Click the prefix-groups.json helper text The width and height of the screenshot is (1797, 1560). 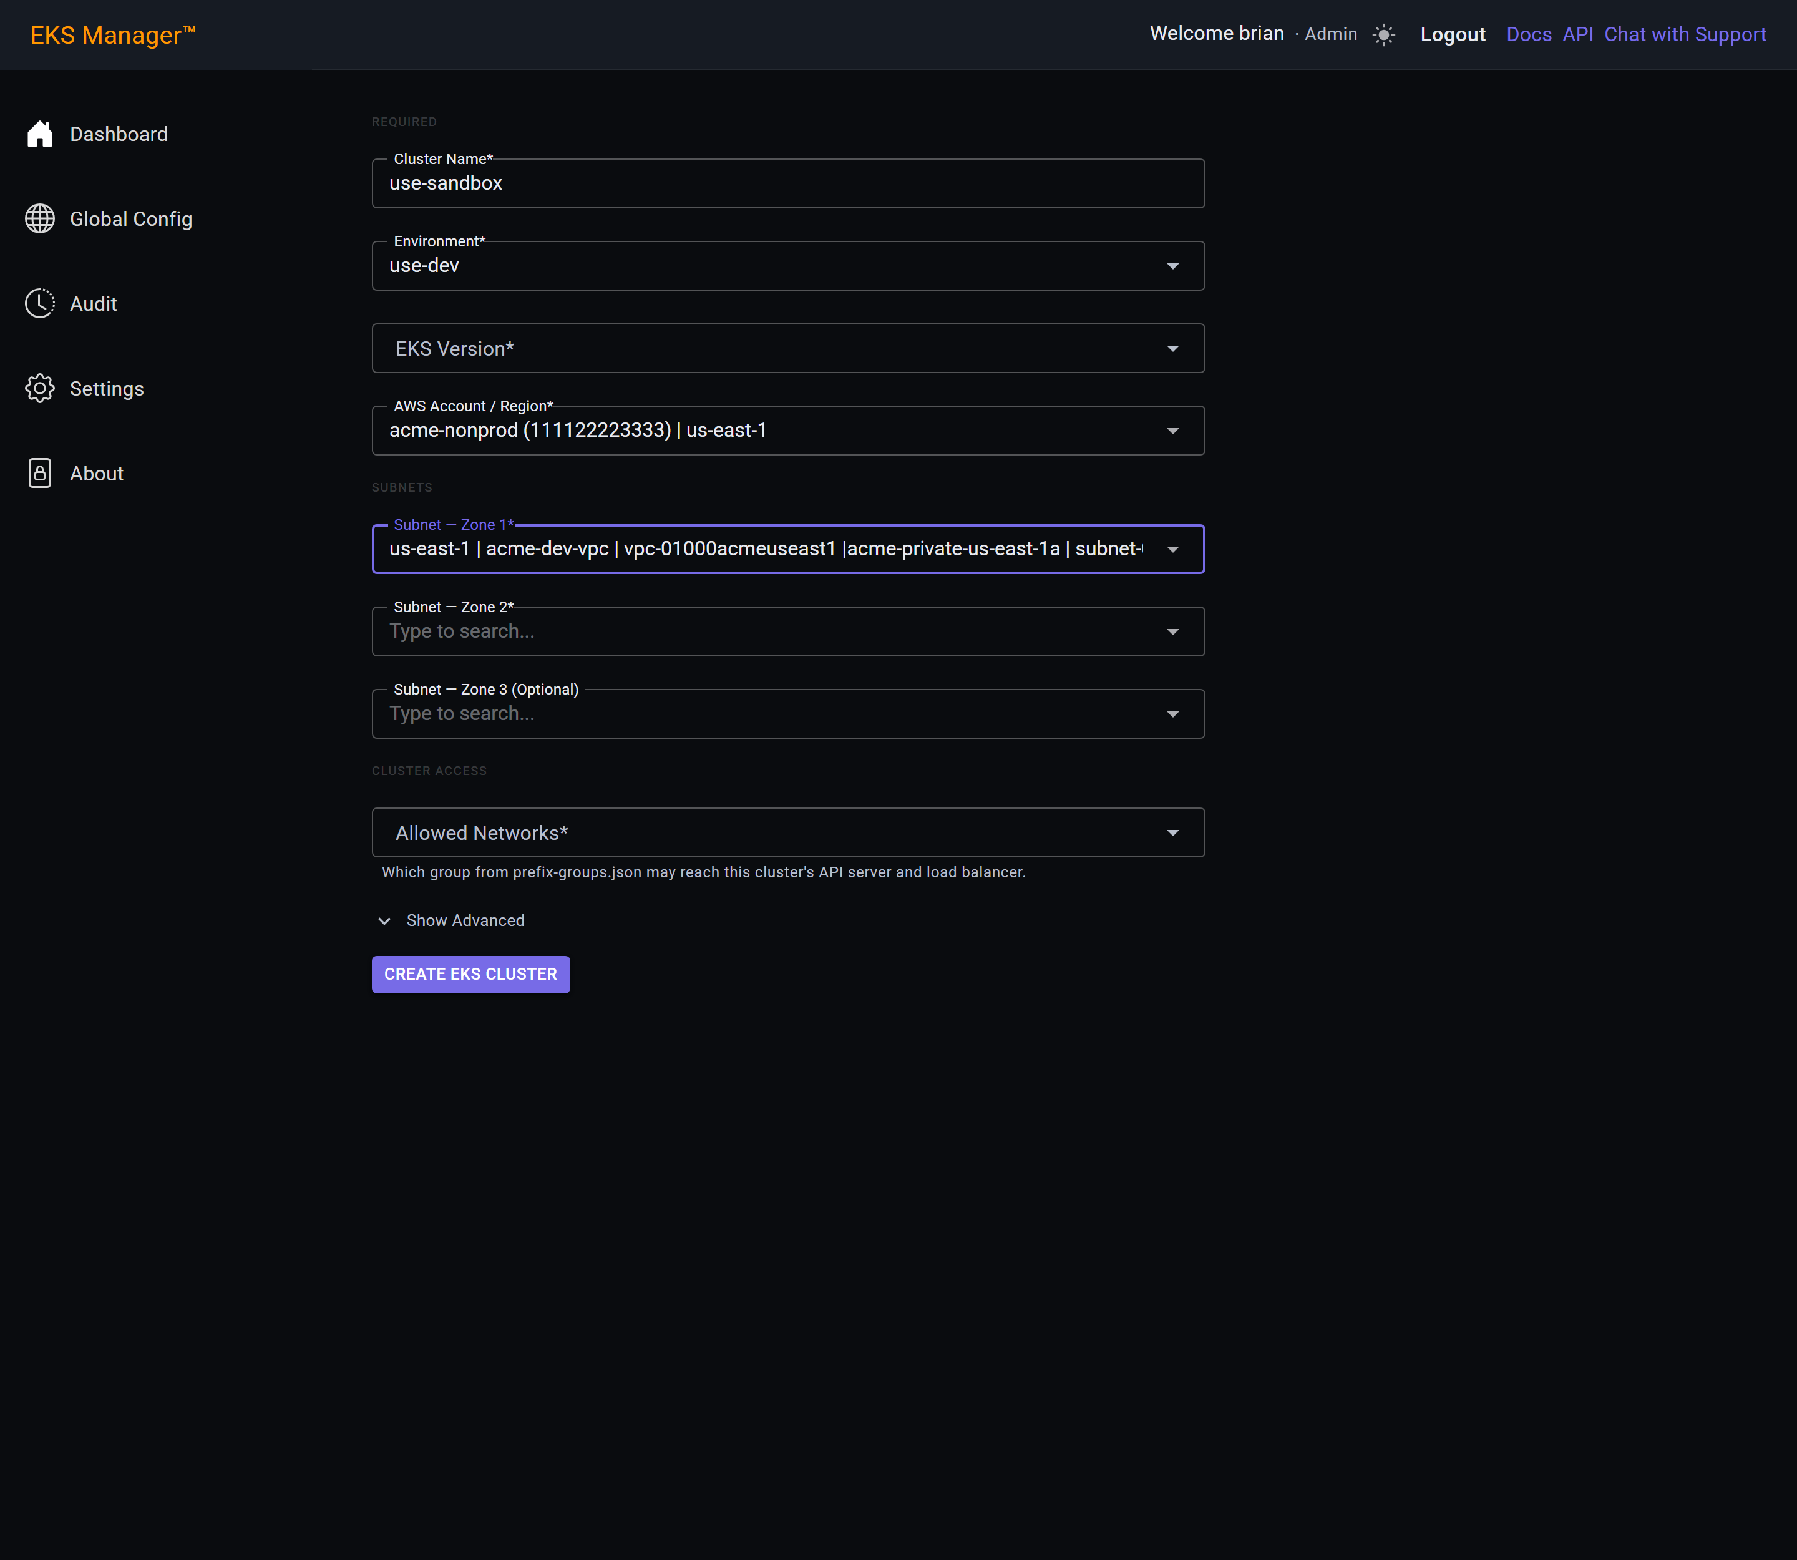click(x=703, y=872)
